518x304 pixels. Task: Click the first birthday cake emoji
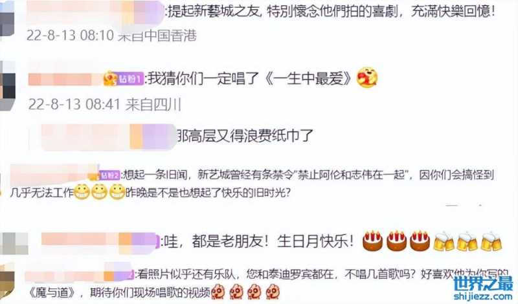(373, 241)
